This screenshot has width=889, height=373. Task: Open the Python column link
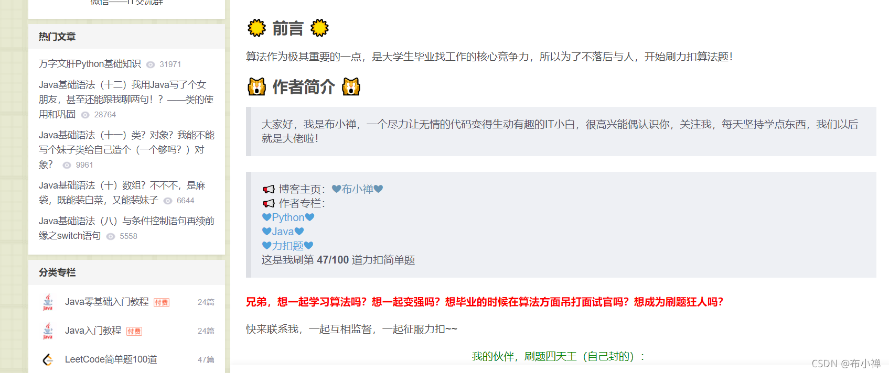(x=288, y=217)
